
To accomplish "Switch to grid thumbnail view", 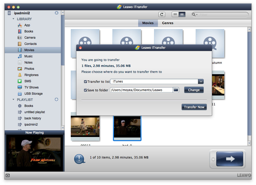I will (x=182, y=15).
